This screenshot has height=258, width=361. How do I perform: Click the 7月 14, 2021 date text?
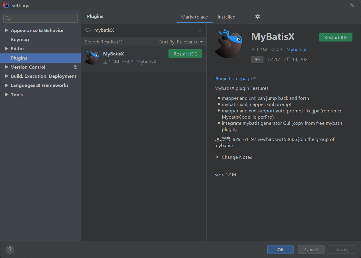(x=297, y=59)
